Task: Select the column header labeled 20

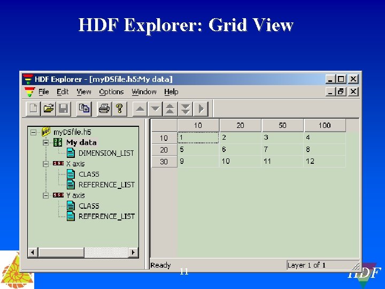Action: pyautogui.click(x=241, y=125)
